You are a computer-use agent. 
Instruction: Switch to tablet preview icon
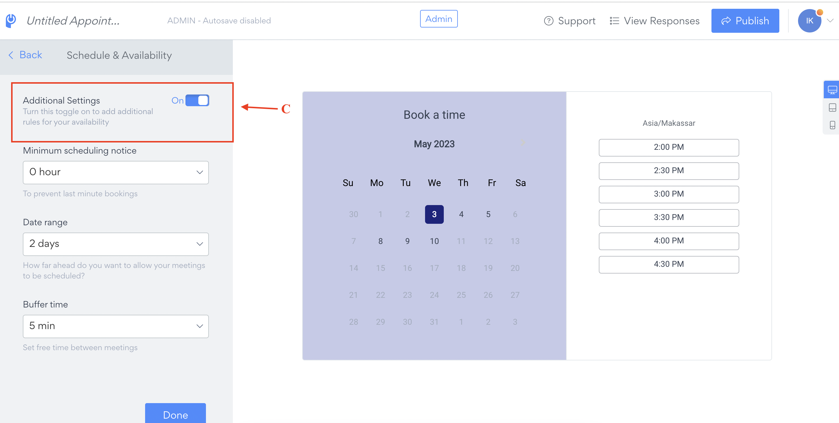click(832, 107)
